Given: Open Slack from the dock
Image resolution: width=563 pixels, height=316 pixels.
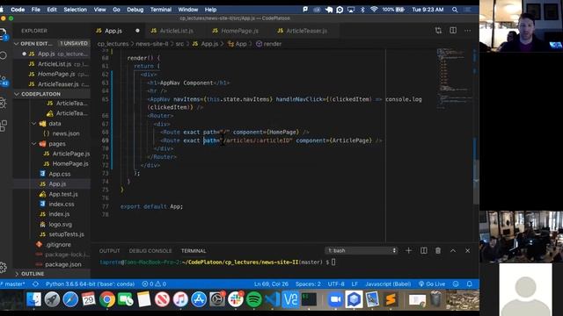Looking at the screenshot, I should 236,299.
